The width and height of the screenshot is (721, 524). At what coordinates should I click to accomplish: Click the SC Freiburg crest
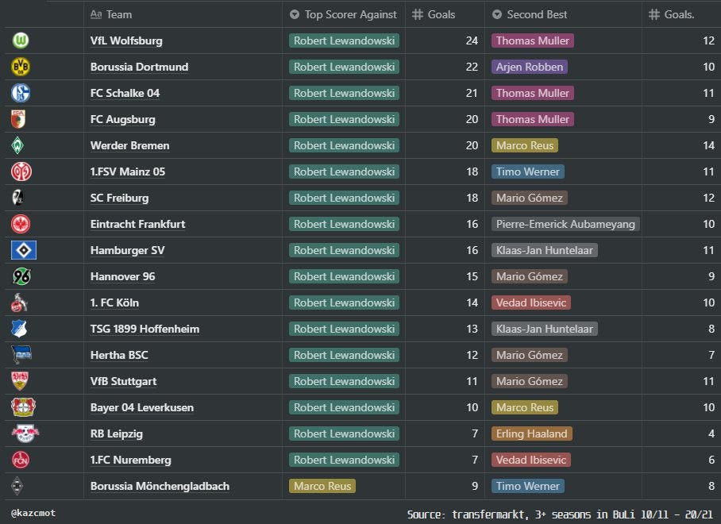pos(17,198)
